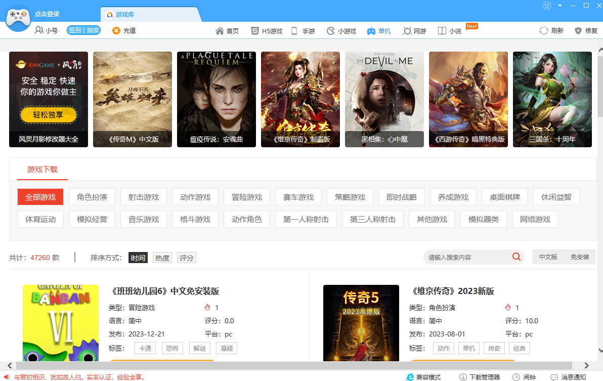603x381 pixels.
Task: Choose 即时战略 category
Action: (x=402, y=197)
